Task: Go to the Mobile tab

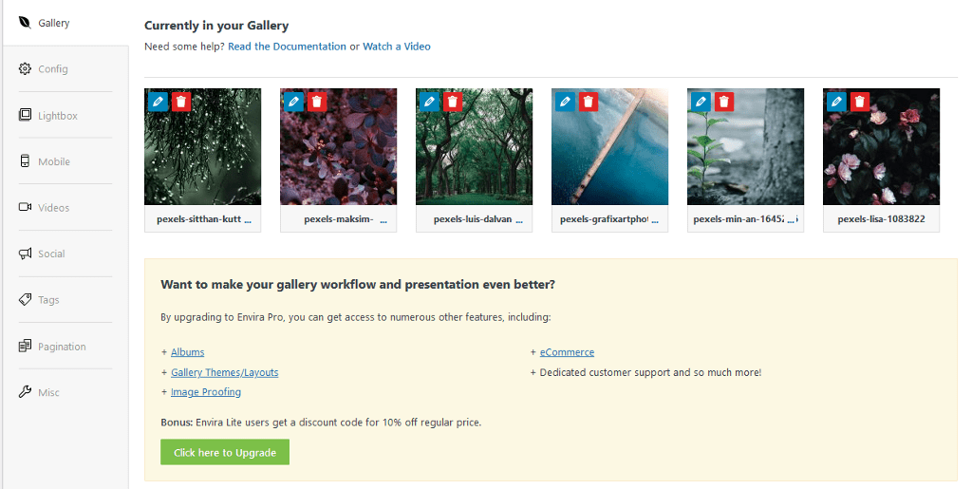Action: click(x=53, y=161)
